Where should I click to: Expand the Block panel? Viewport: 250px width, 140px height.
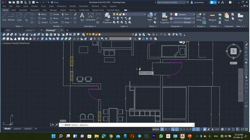click(x=153, y=26)
